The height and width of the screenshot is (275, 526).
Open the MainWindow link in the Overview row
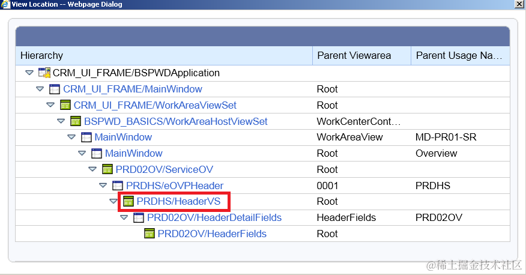[x=133, y=153]
